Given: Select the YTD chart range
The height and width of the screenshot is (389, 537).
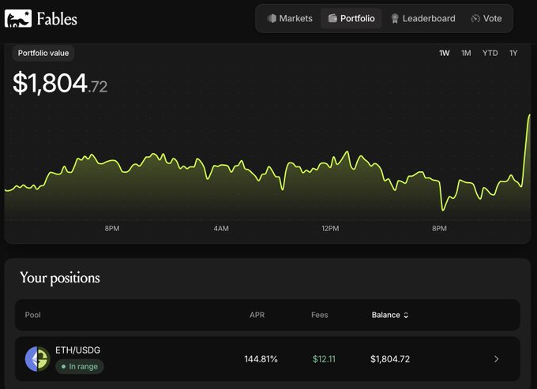Looking at the screenshot, I should click(490, 53).
